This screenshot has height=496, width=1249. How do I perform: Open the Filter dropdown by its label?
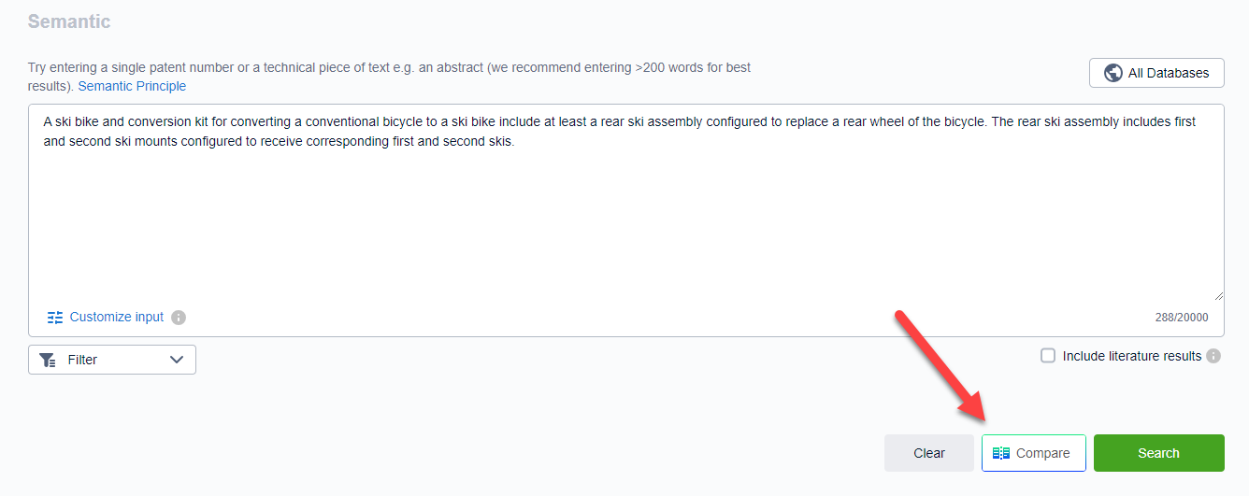coord(82,360)
